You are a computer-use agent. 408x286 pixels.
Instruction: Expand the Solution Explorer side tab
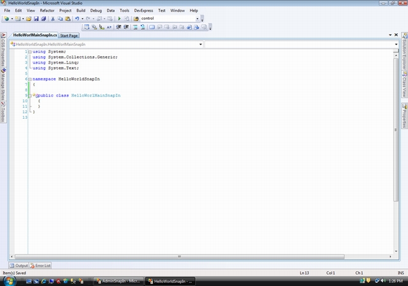pyautogui.click(x=404, y=52)
